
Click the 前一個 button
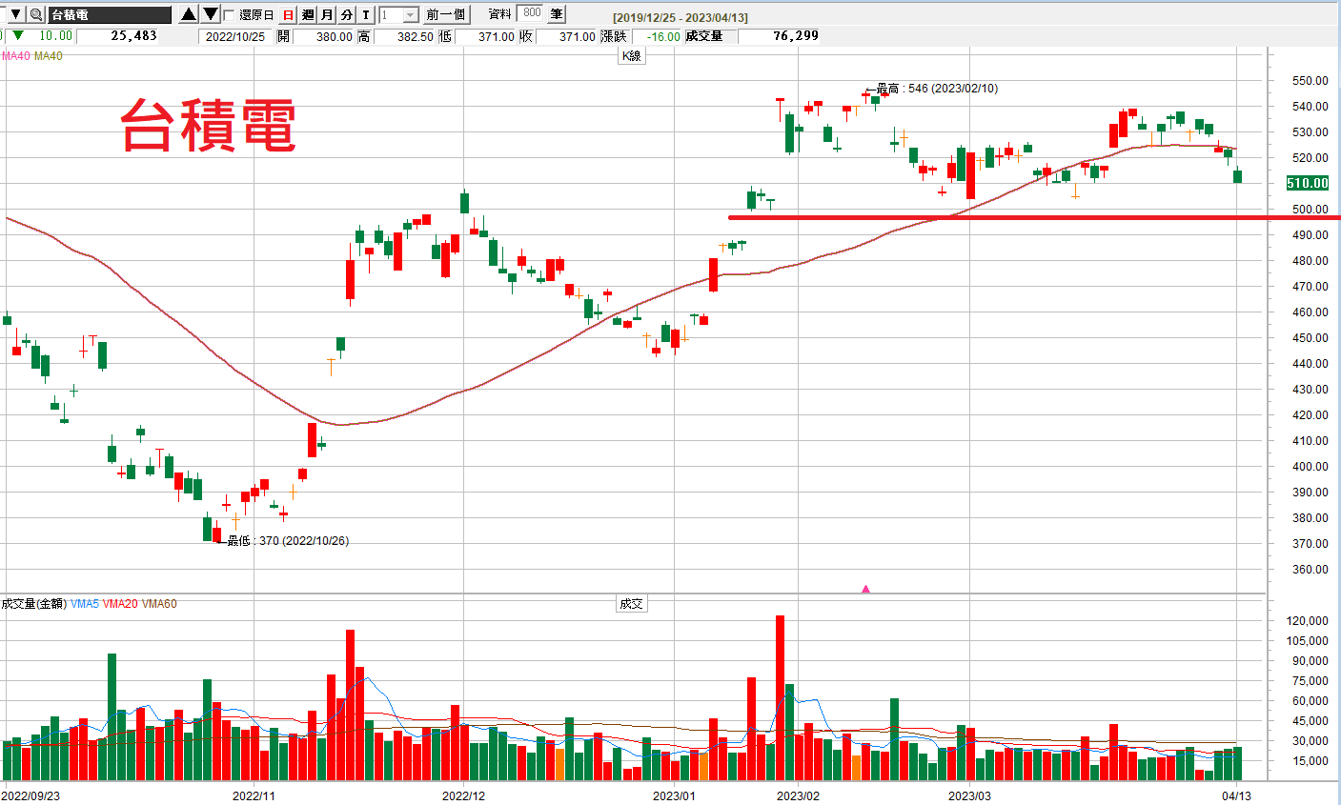446,14
